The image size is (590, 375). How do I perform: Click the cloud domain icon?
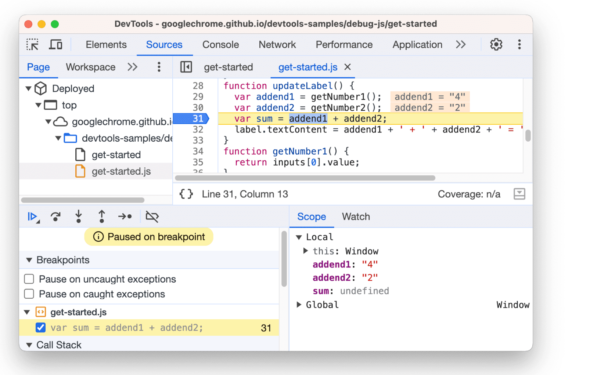tap(61, 121)
